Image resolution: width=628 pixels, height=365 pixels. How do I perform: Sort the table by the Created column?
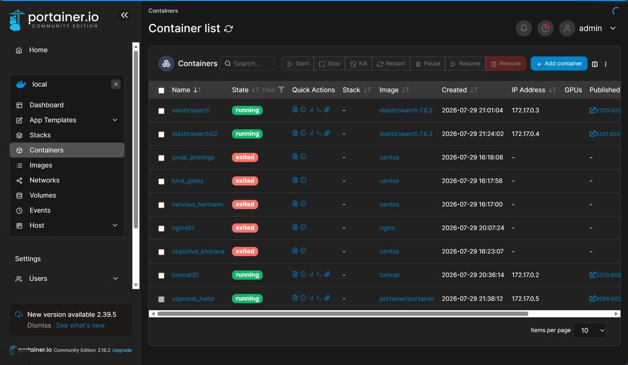pyautogui.click(x=460, y=90)
